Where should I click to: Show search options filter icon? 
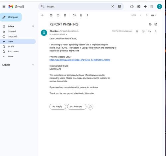coord(120,7)
